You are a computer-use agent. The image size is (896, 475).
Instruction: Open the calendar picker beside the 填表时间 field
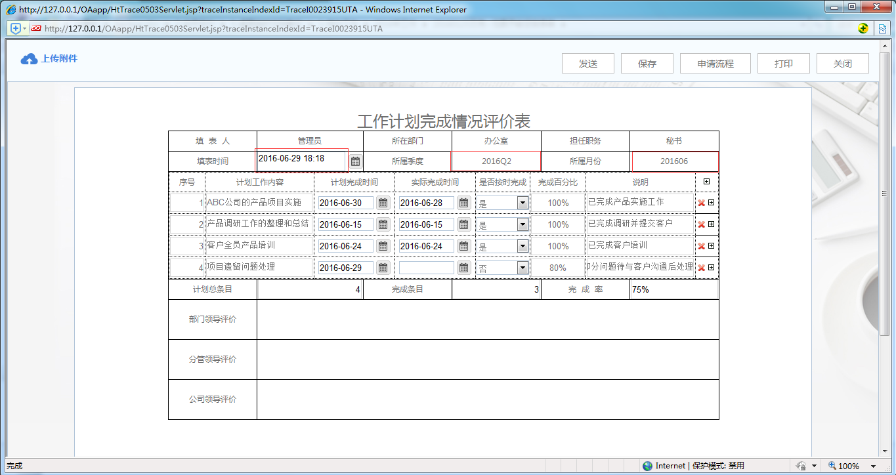click(355, 161)
